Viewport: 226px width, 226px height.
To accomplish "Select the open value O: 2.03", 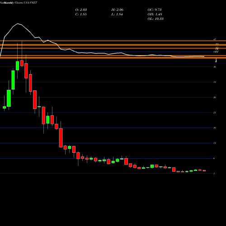I will pyautogui.click(x=81, y=10).
